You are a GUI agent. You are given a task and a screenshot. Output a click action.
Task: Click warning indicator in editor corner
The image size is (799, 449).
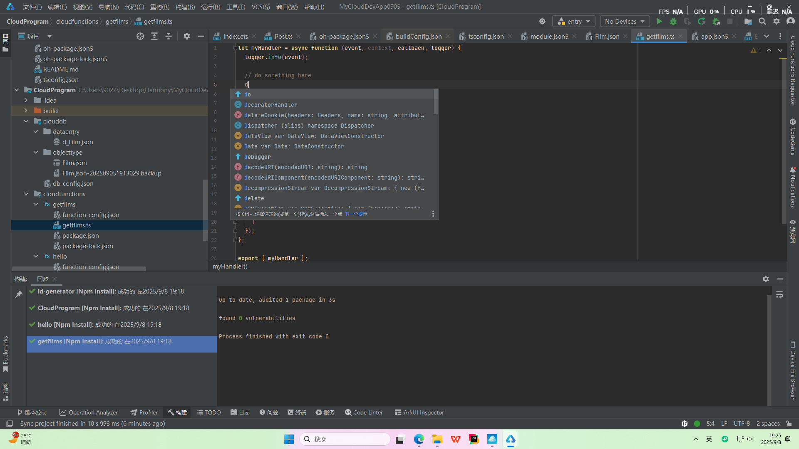click(x=756, y=50)
